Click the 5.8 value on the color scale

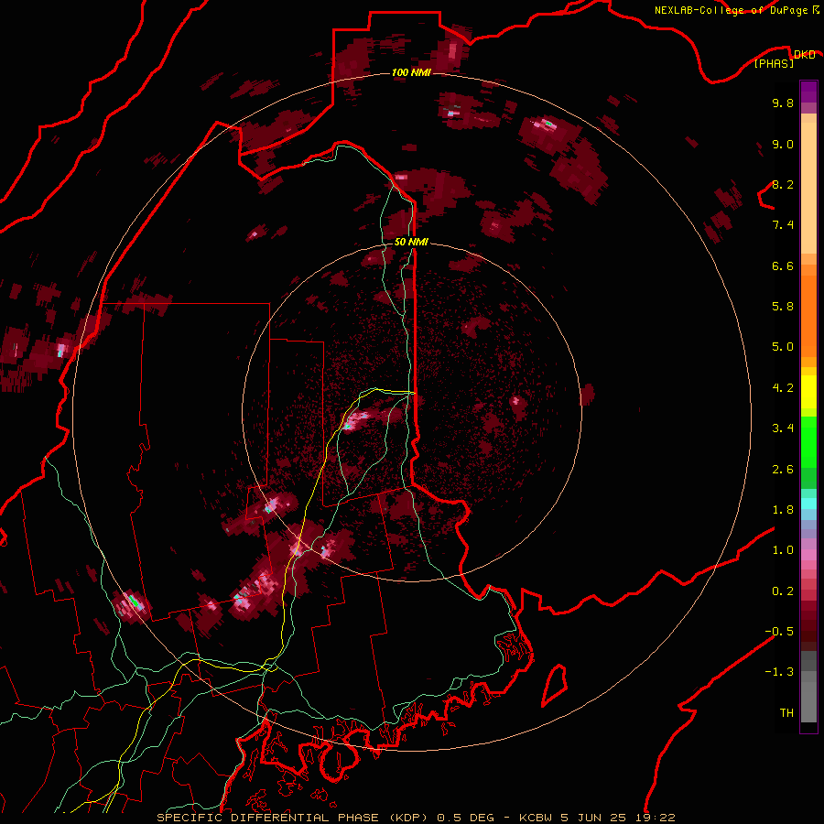click(x=783, y=307)
